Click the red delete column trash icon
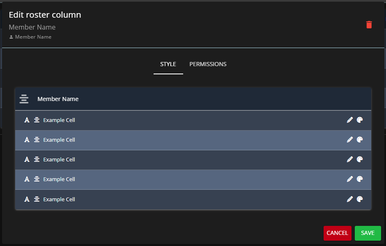The height and width of the screenshot is (246, 386). pyautogui.click(x=369, y=25)
